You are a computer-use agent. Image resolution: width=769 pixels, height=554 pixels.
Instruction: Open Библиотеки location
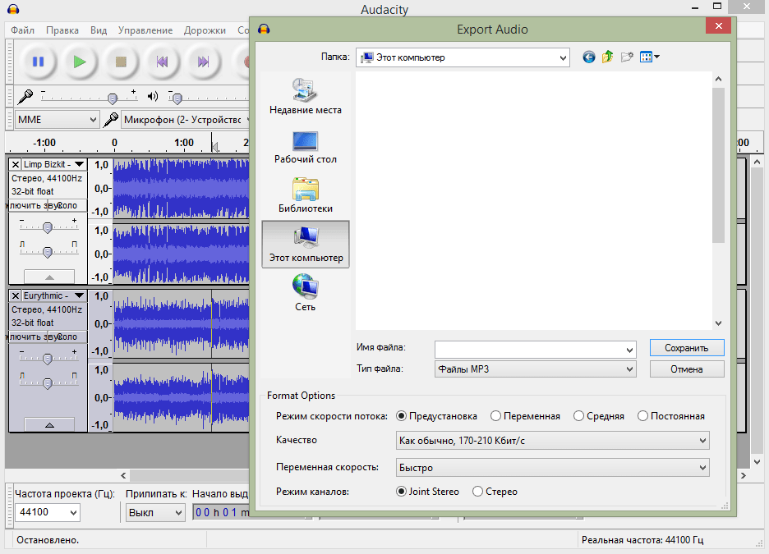tap(306, 195)
